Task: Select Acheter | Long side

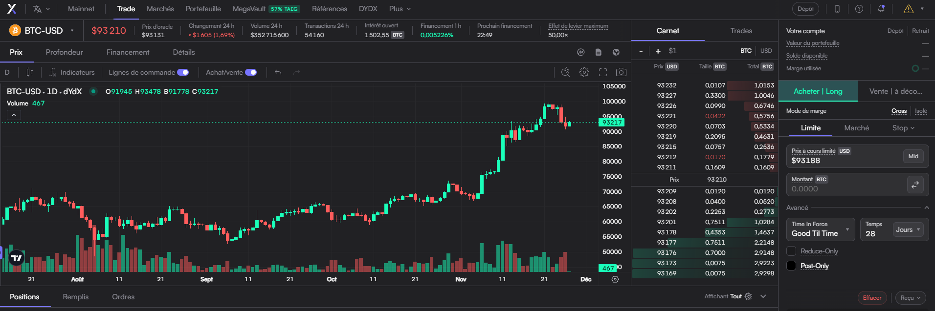Action: (x=818, y=91)
